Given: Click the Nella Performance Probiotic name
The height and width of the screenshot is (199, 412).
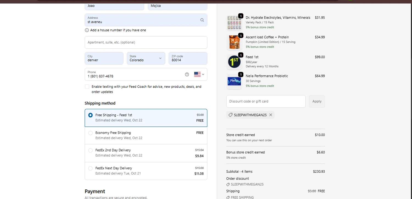Looking at the screenshot, I should click(267, 76).
